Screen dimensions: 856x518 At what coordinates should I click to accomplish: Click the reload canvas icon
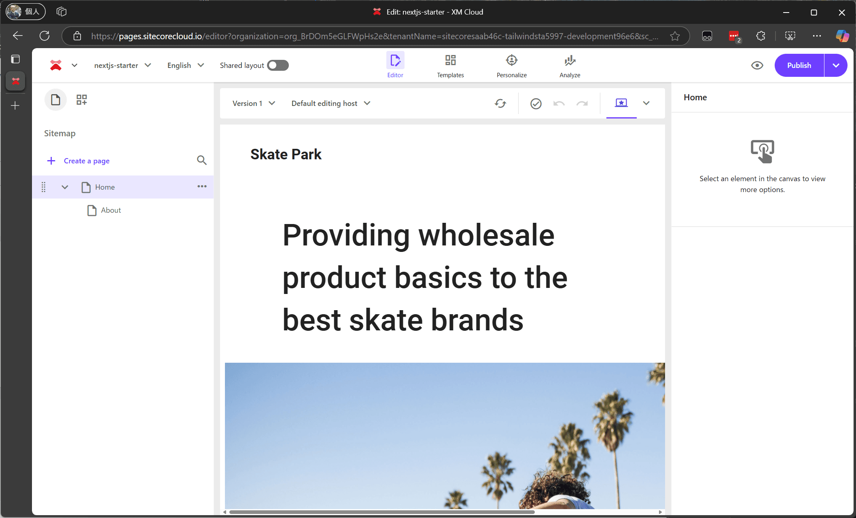[500, 104]
